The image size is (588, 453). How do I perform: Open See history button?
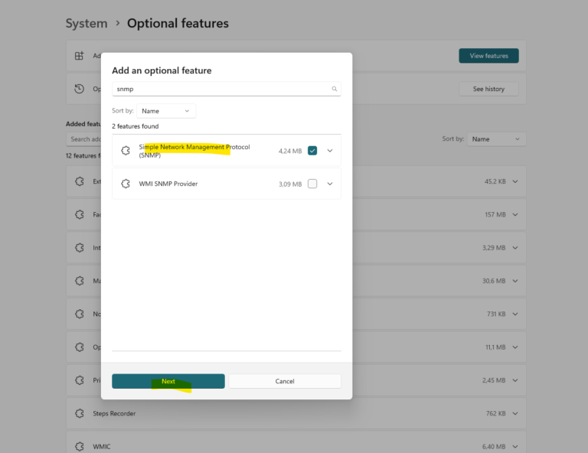[489, 89]
